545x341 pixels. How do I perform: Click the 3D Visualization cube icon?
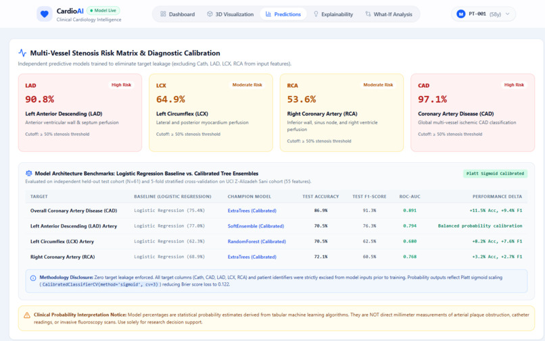[210, 14]
